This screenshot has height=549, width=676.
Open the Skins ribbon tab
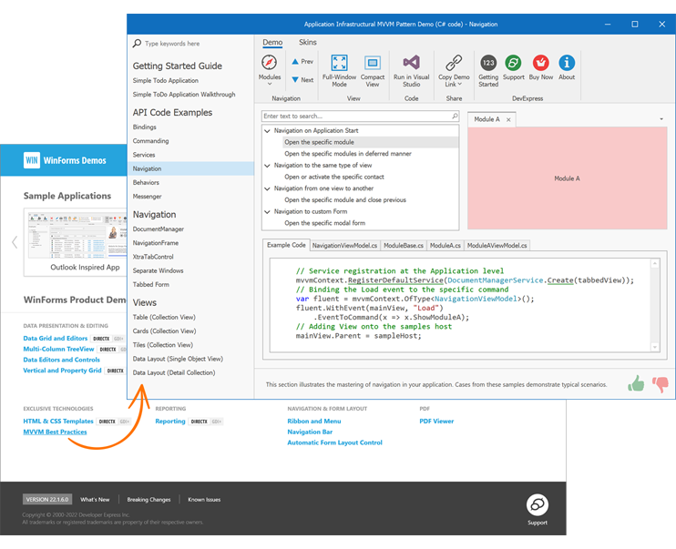coord(307,42)
